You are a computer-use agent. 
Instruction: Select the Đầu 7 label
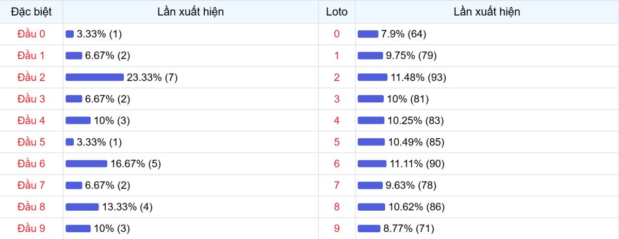[31, 185]
